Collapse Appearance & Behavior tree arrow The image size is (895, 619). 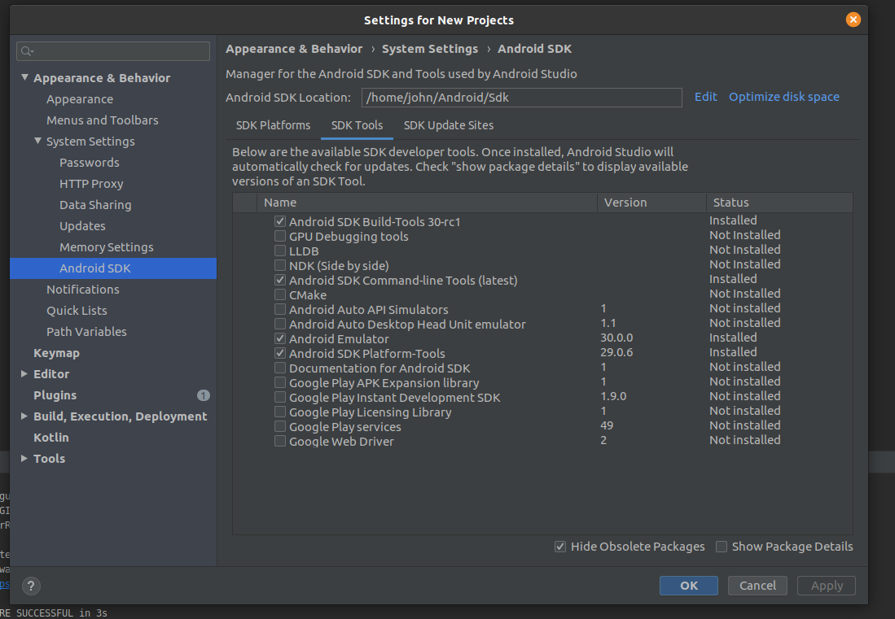pyautogui.click(x=24, y=77)
